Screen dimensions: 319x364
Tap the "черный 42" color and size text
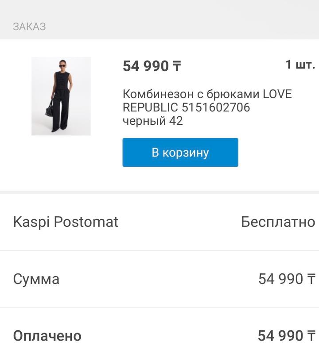[x=152, y=121]
